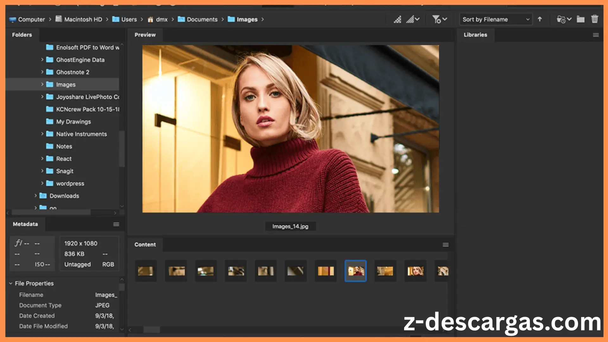Click the Folders panel vertical scrollbar
The height and width of the screenshot is (342, 608).
pyautogui.click(x=122, y=149)
